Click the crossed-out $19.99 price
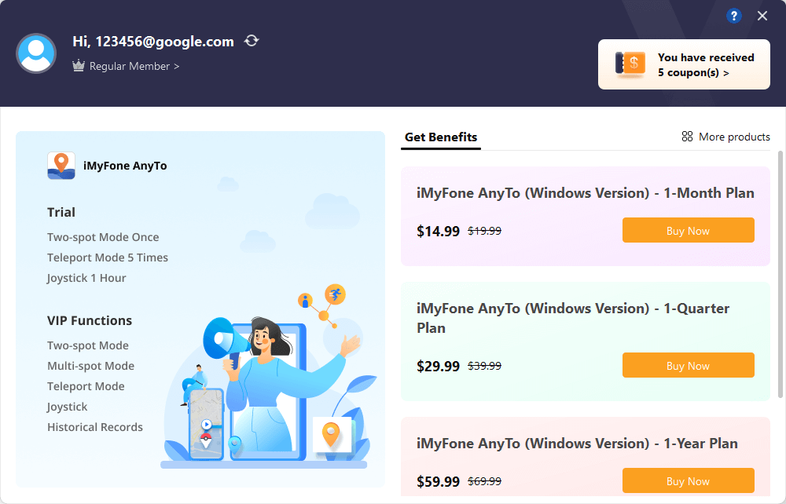 coord(484,231)
